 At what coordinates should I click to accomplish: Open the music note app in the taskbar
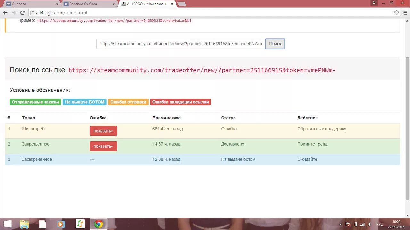(x=80, y=224)
